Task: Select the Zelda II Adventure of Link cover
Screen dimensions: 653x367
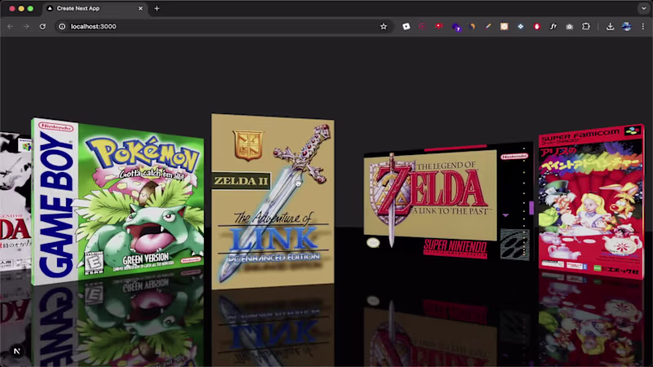Action: tap(273, 201)
